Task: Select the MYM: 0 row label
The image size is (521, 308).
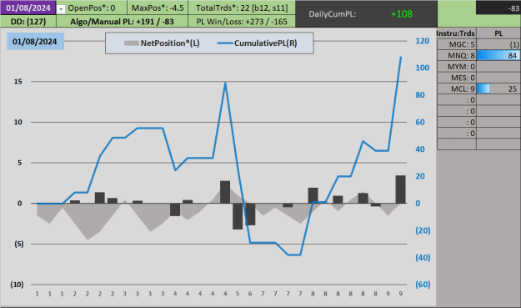Action: pos(457,67)
